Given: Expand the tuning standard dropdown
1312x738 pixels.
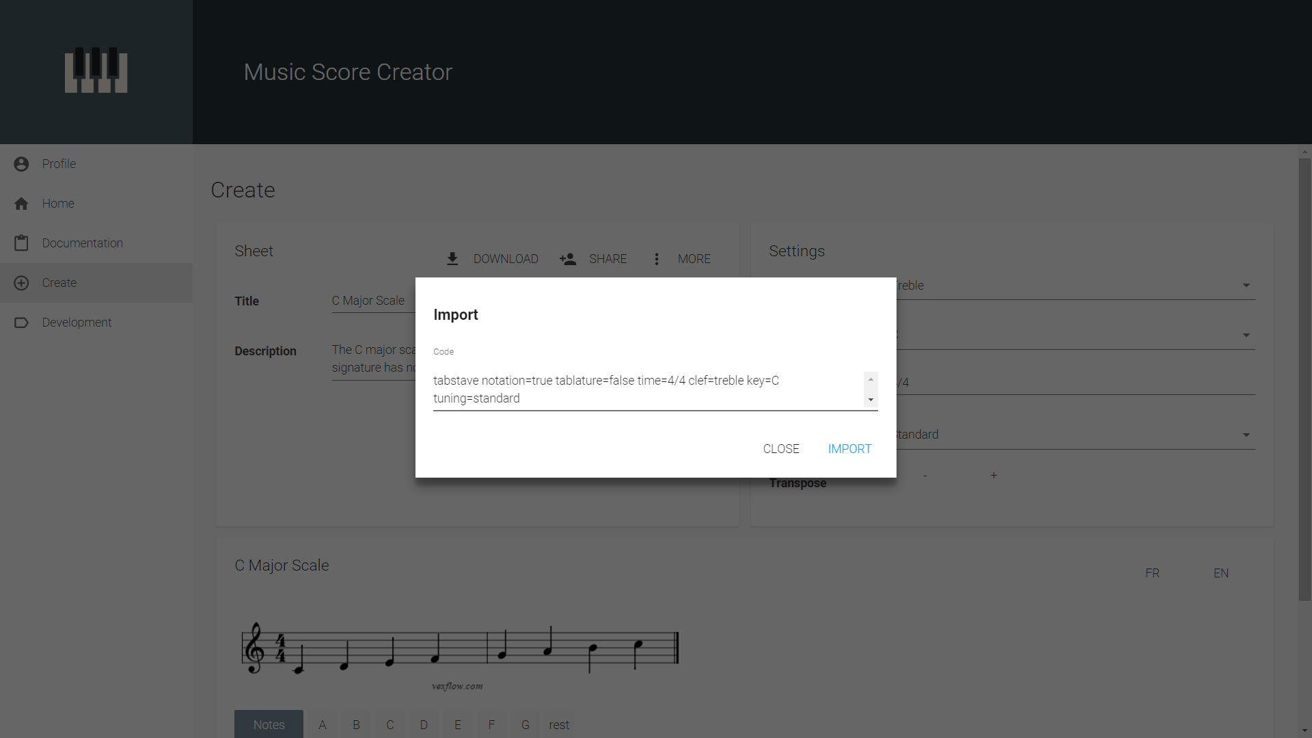Looking at the screenshot, I should (x=1246, y=435).
